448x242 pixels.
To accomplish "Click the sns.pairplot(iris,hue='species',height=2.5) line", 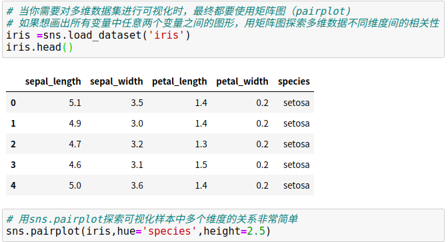I will [138, 231].
